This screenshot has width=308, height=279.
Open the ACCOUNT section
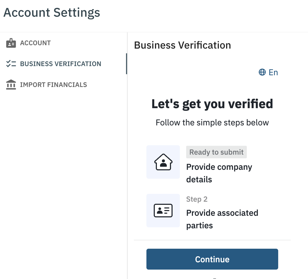point(35,43)
